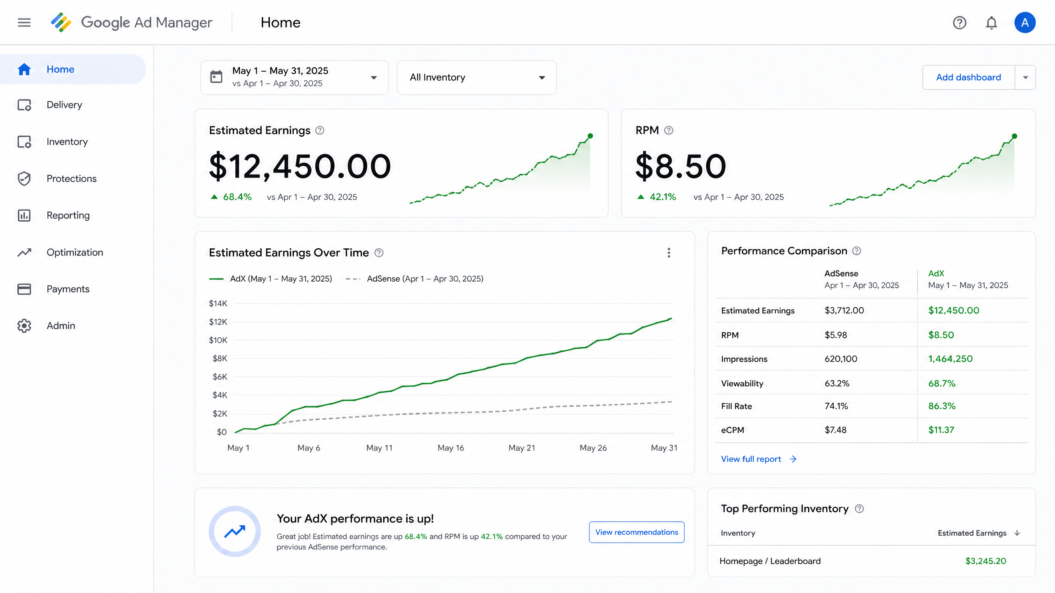Open the account avatar labeled A
The width and height of the screenshot is (1055, 593).
pyautogui.click(x=1025, y=22)
